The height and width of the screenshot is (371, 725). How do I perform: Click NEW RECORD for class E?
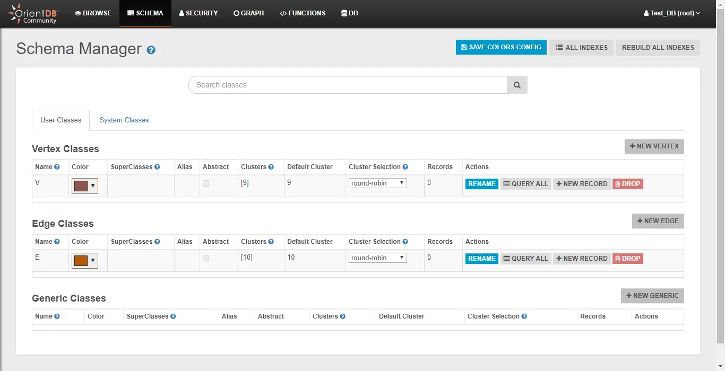pyautogui.click(x=582, y=259)
